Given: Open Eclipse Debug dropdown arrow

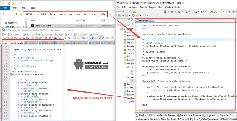Looking at the screenshot, I should [175, 12].
